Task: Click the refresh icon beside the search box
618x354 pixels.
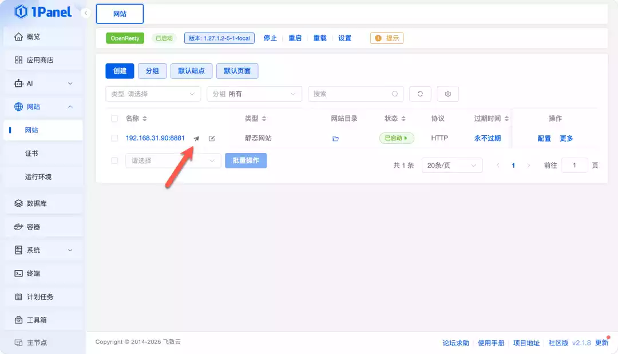Action: coord(420,93)
